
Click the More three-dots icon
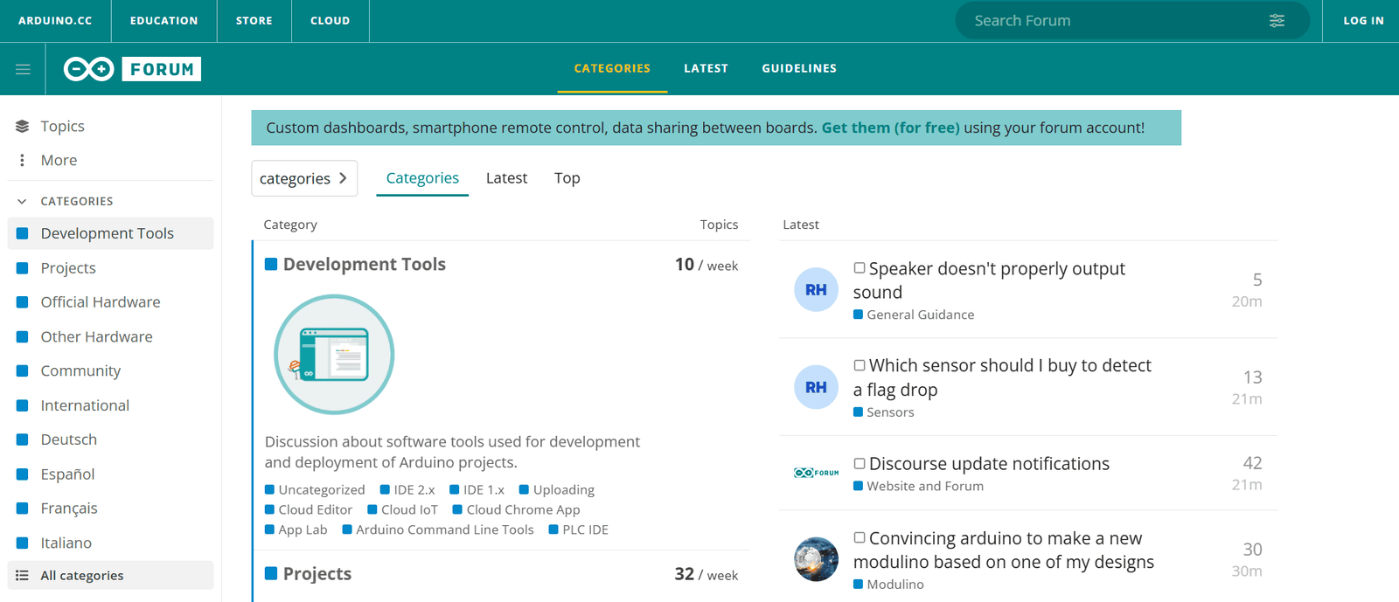(x=23, y=161)
